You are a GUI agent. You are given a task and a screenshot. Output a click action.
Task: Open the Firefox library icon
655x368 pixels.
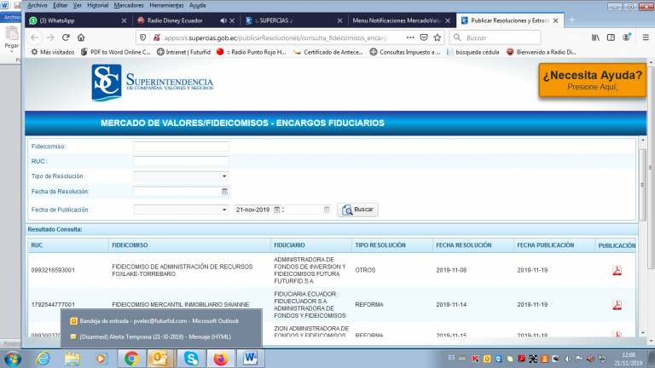pyautogui.click(x=595, y=37)
